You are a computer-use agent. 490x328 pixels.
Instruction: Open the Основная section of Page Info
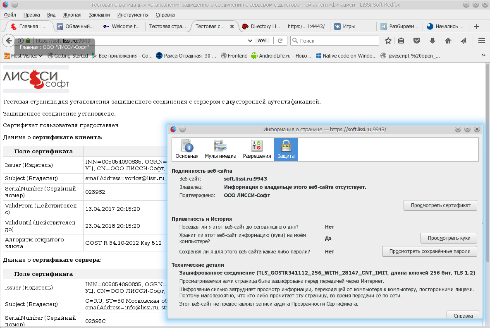point(187,150)
